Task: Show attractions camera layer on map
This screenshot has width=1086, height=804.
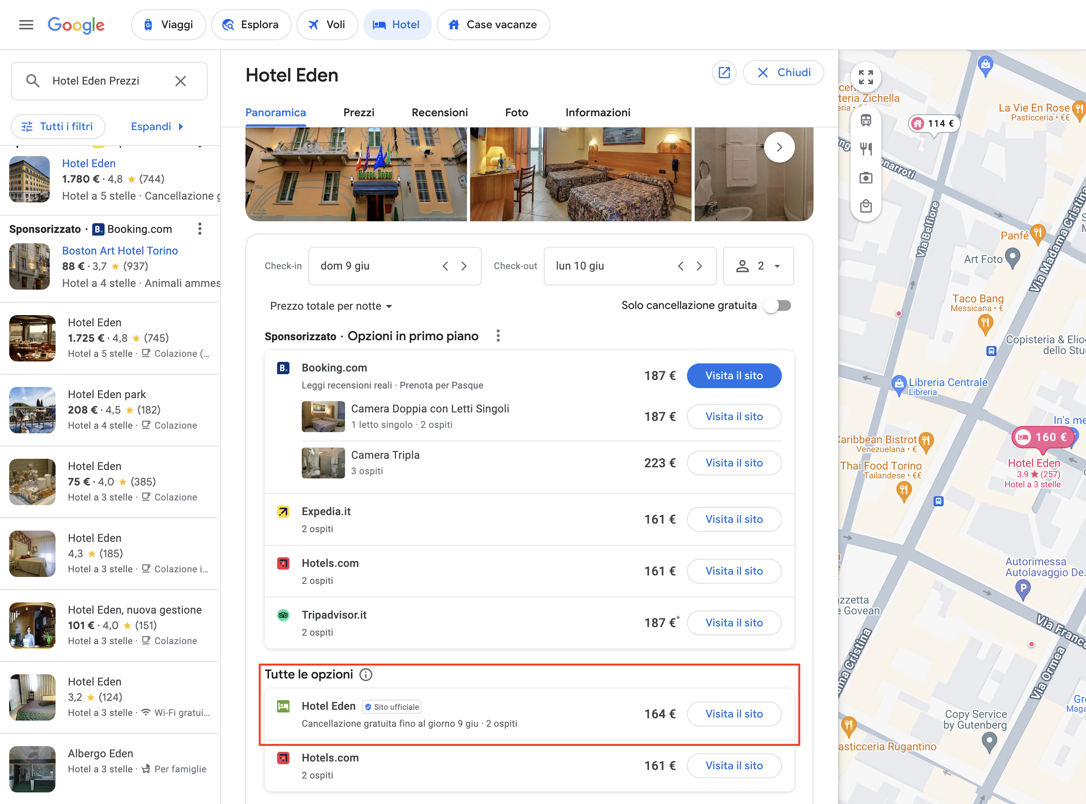Action: (x=866, y=178)
